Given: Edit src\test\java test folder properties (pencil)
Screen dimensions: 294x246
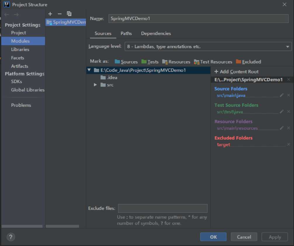Looking at the screenshot, I should [281, 112].
